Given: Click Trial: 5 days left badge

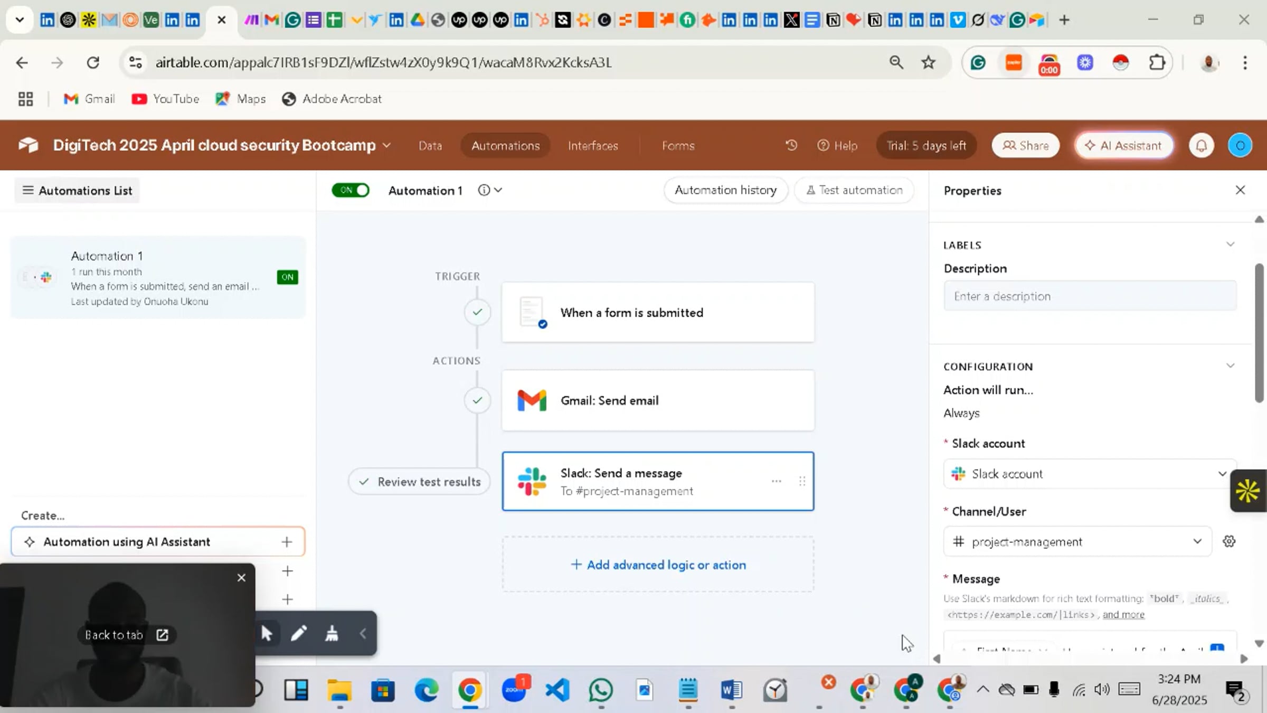Looking at the screenshot, I should pyautogui.click(x=926, y=146).
